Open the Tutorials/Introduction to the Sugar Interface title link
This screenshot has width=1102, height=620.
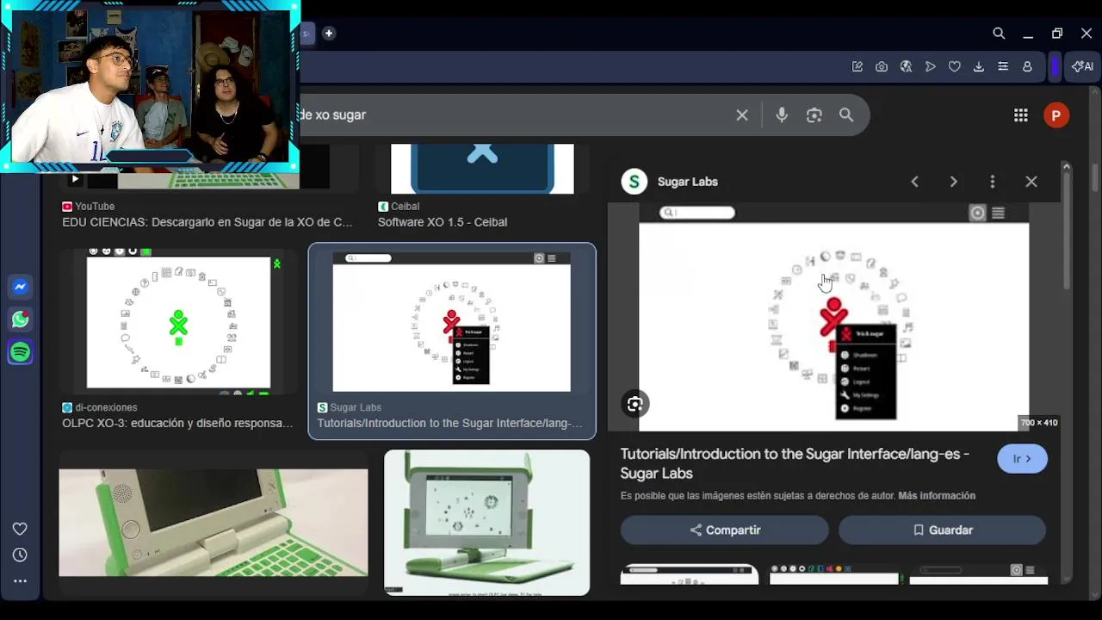click(795, 463)
